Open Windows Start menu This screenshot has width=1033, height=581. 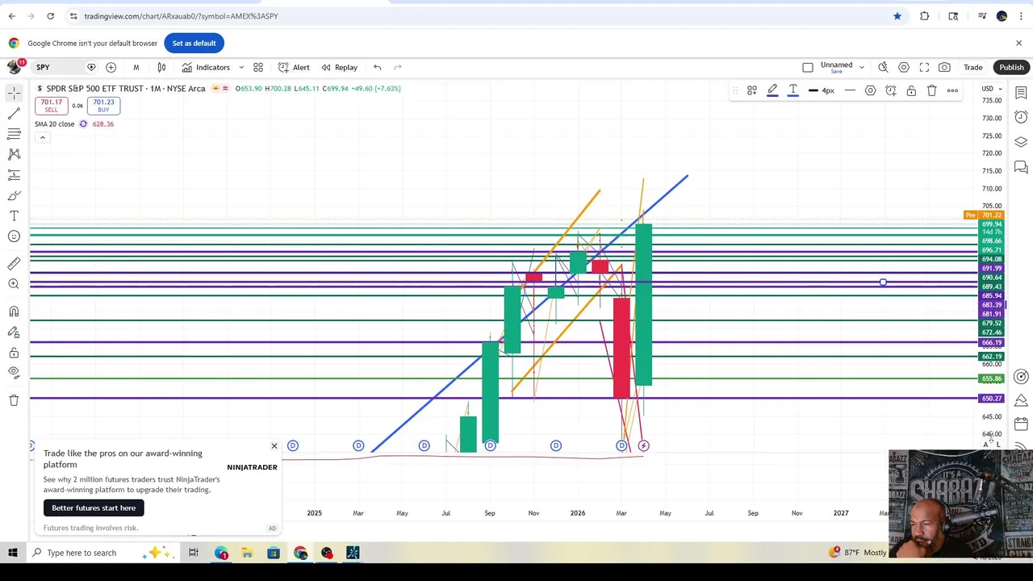pyautogui.click(x=13, y=553)
